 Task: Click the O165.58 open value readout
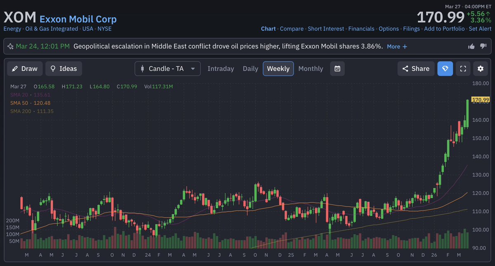tap(45, 86)
